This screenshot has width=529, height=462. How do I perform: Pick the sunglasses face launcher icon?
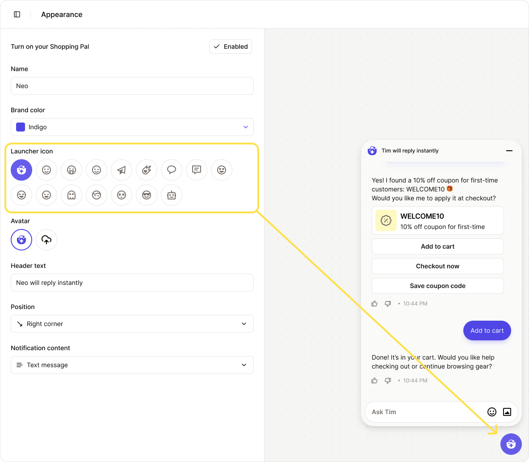(x=147, y=195)
